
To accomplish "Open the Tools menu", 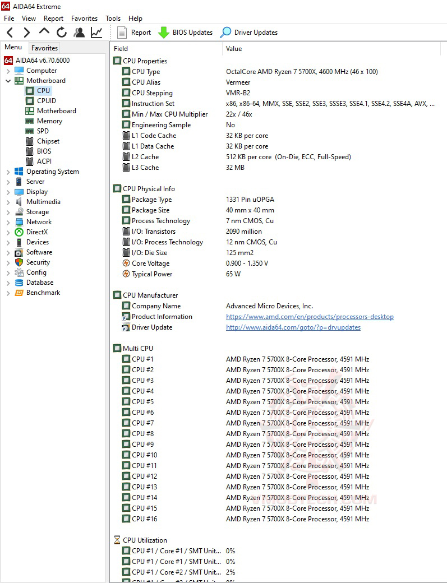I will point(113,18).
